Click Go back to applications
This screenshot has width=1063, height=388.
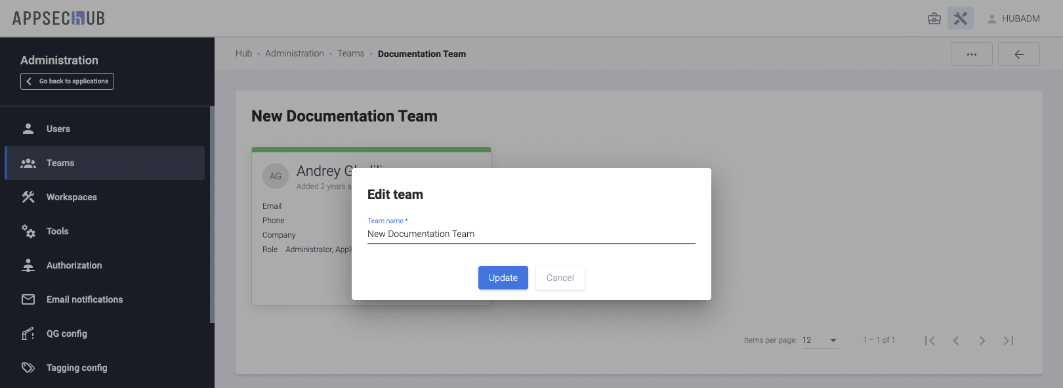click(67, 81)
